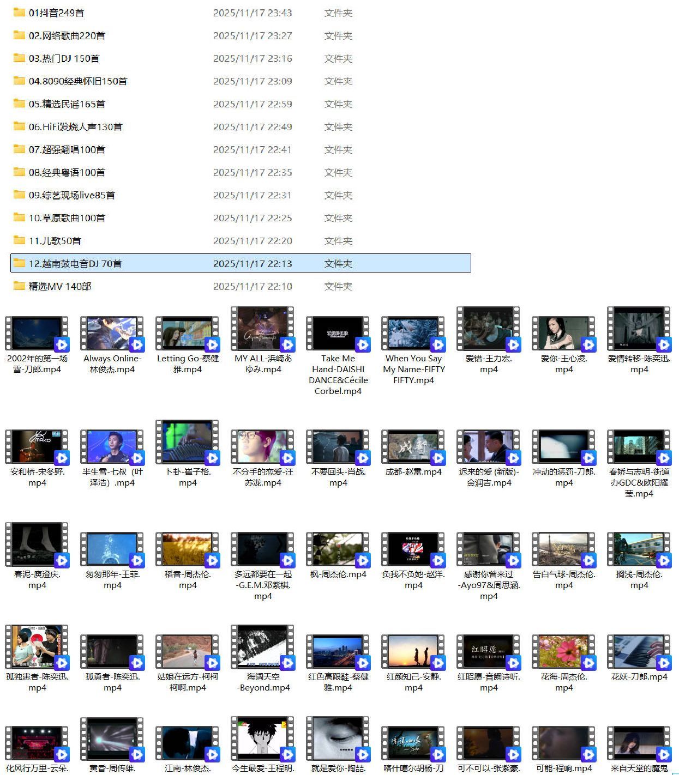Select highlighted 12.越南鼓电音DJ 70首 folder row
Viewport: 679px width, 775px height.
coord(240,263)
